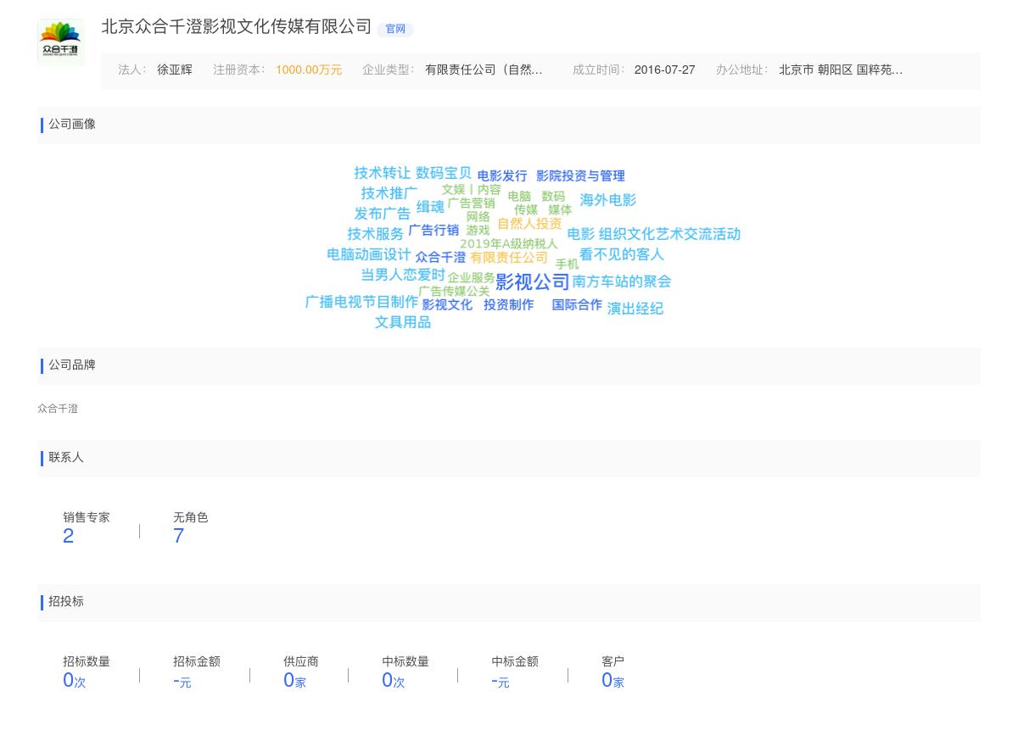This screenshot has height=730, width=1018.
Task: Click the 公司画像 section heading
Action: pos(72,125)
